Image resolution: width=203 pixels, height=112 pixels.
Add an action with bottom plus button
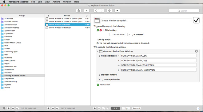coord(95,108)
